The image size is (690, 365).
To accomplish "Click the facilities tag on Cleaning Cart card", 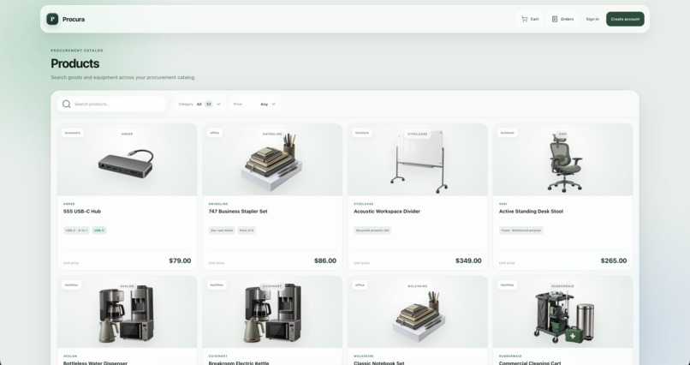I will [507, 284].
